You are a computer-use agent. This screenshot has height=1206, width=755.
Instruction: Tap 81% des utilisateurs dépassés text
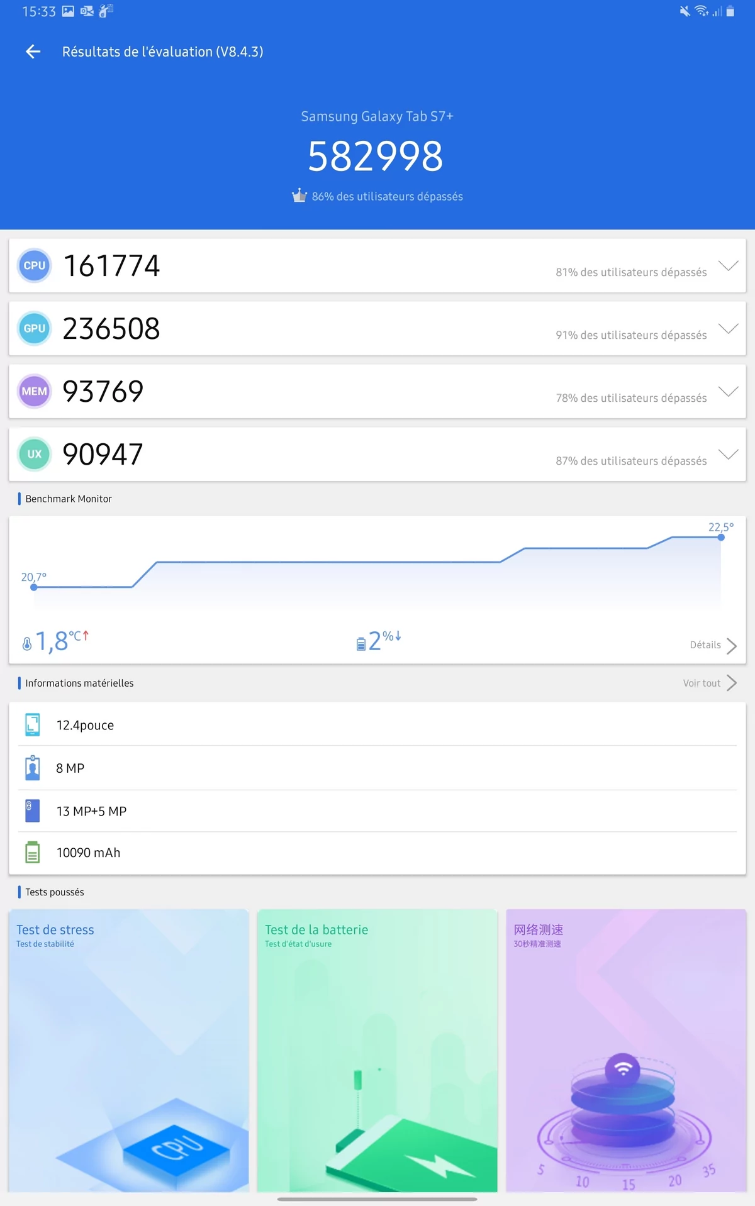[631, 272]
